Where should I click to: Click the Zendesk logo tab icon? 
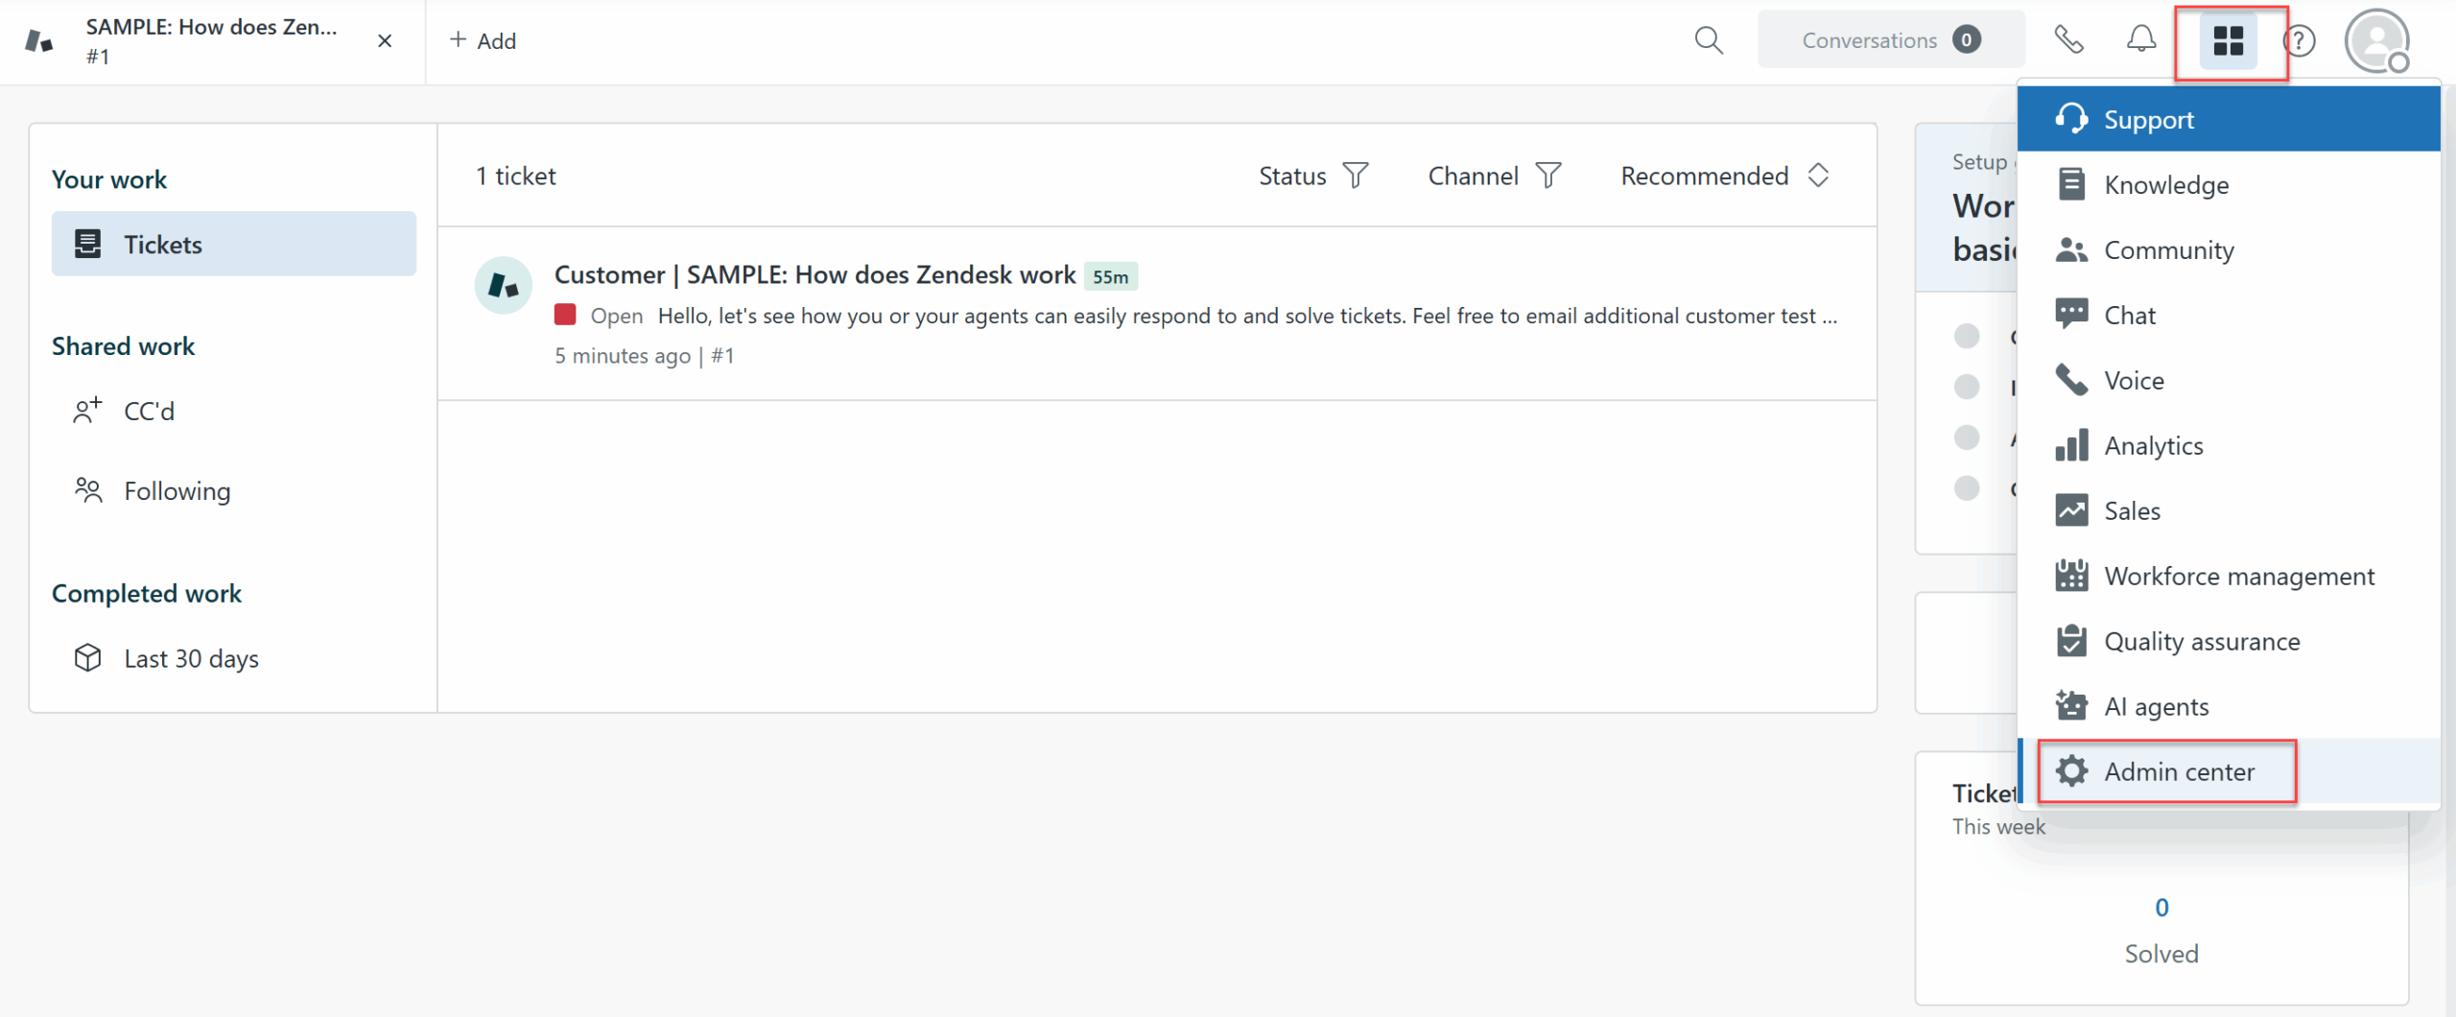38,41
